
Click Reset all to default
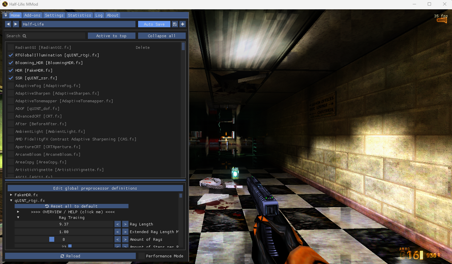[x=72, y=206]
